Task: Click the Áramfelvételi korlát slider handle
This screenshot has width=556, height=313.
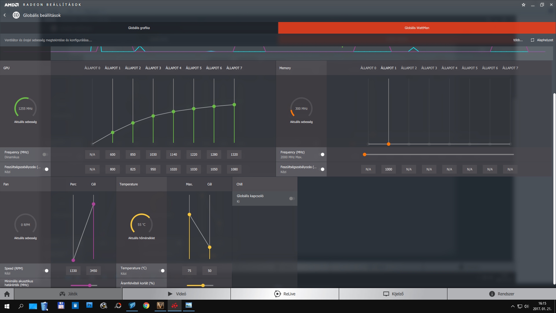Action: coord(203,285)
